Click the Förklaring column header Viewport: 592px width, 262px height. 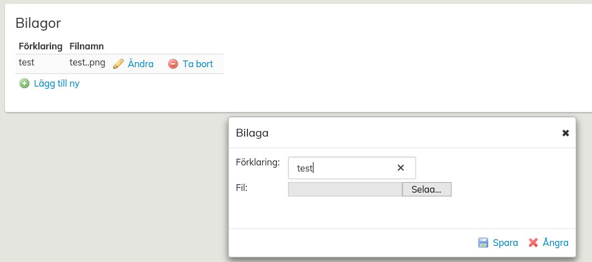pos(41,46)
